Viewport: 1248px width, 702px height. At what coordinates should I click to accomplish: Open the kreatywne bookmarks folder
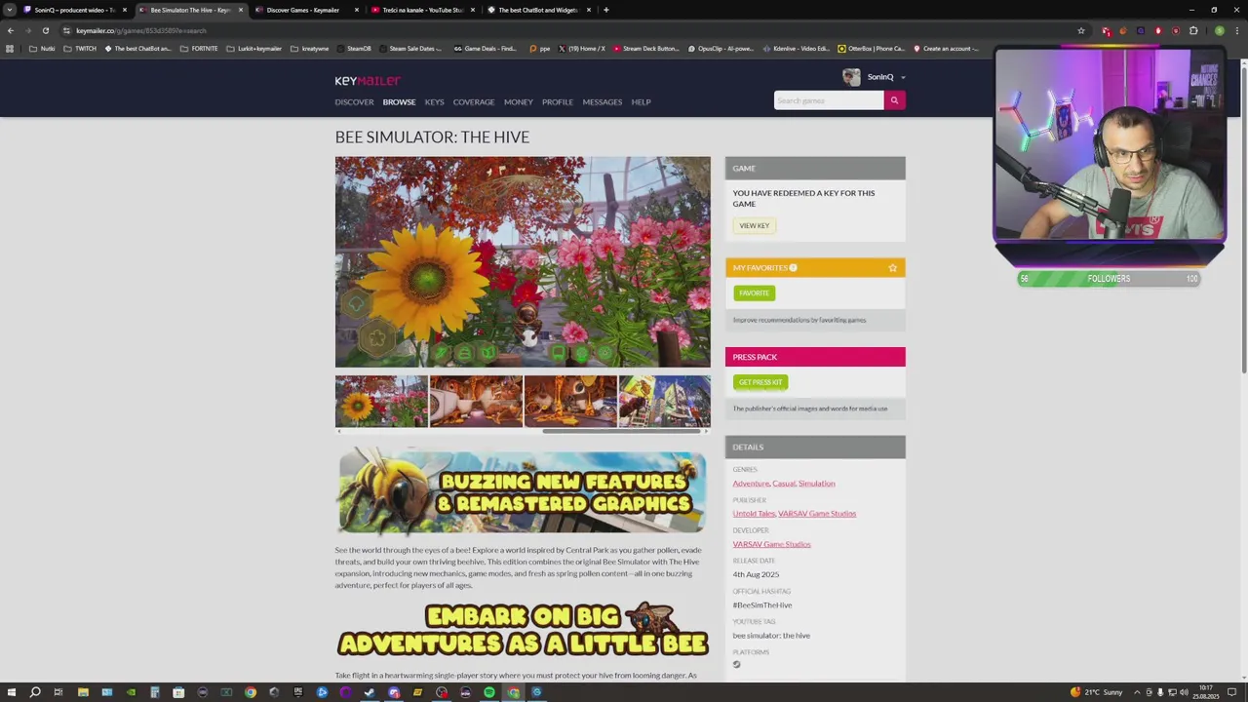click(x=309, y=49)
